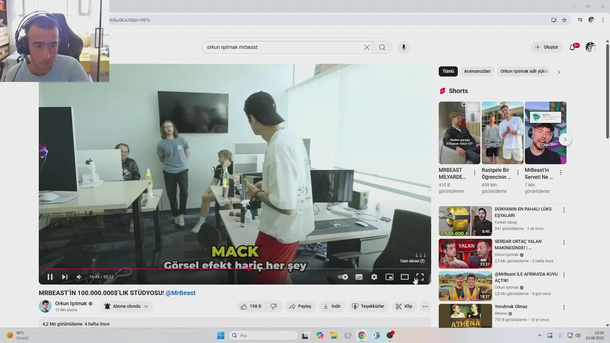Click the Shorts section logo icon

point(442,91)
